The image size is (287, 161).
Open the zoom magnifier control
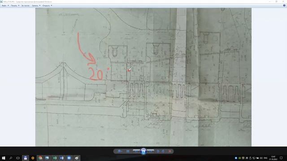(120, 151)
